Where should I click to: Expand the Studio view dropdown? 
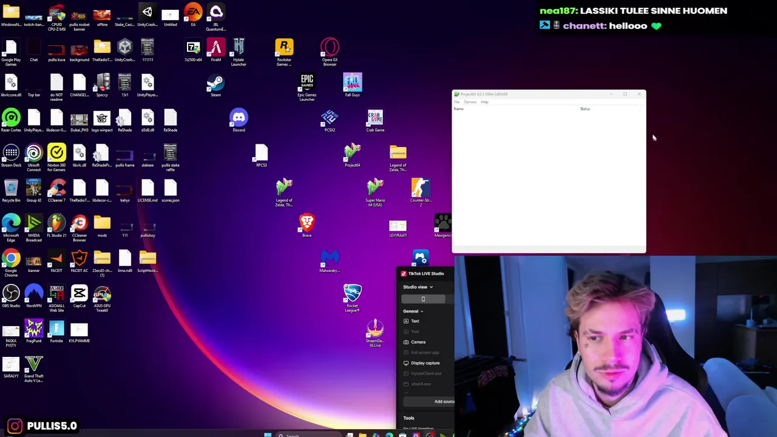coord(418,287)
